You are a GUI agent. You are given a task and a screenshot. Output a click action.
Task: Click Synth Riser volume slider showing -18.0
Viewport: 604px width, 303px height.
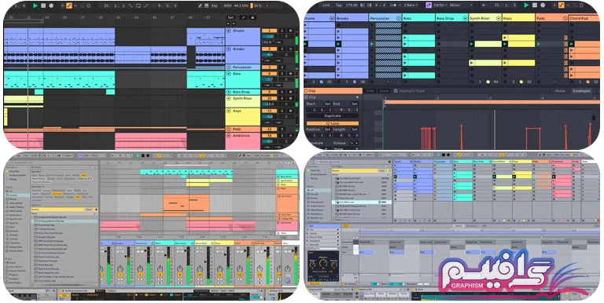[x=269, y=104]
